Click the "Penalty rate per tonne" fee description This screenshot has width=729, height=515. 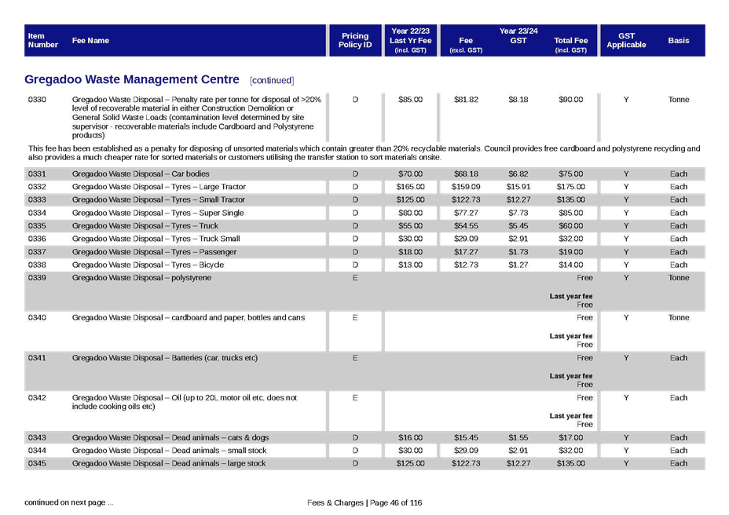tap(196, 117)
